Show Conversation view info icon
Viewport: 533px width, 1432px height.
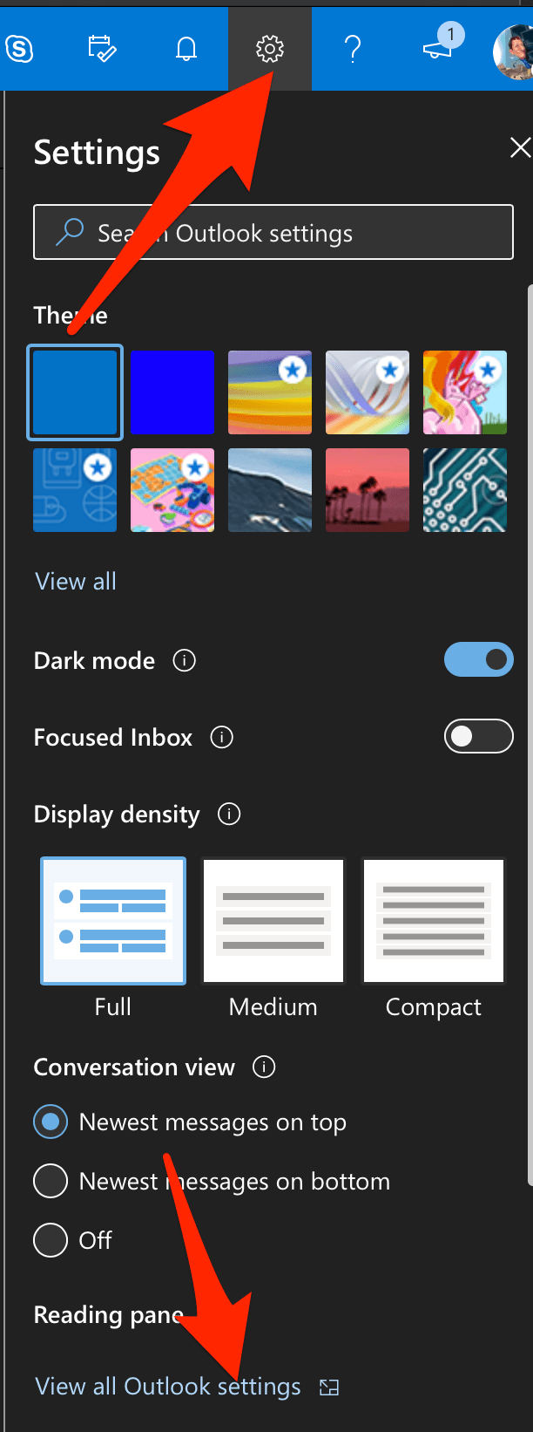click(264, 1067)
